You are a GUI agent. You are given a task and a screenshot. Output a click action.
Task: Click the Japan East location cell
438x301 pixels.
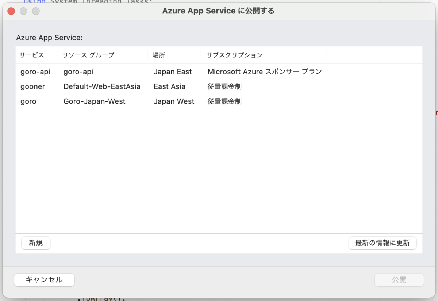tap(173, 72)
